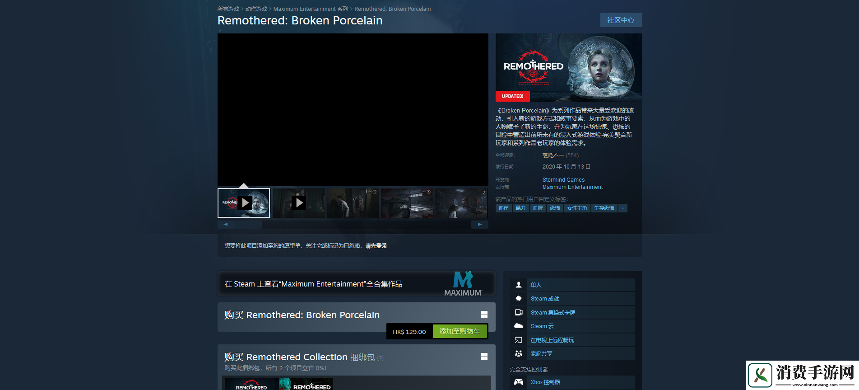859x390 pixels.
Task: Play the second trailer video thumbnail
Action: [x=299, y=203]
